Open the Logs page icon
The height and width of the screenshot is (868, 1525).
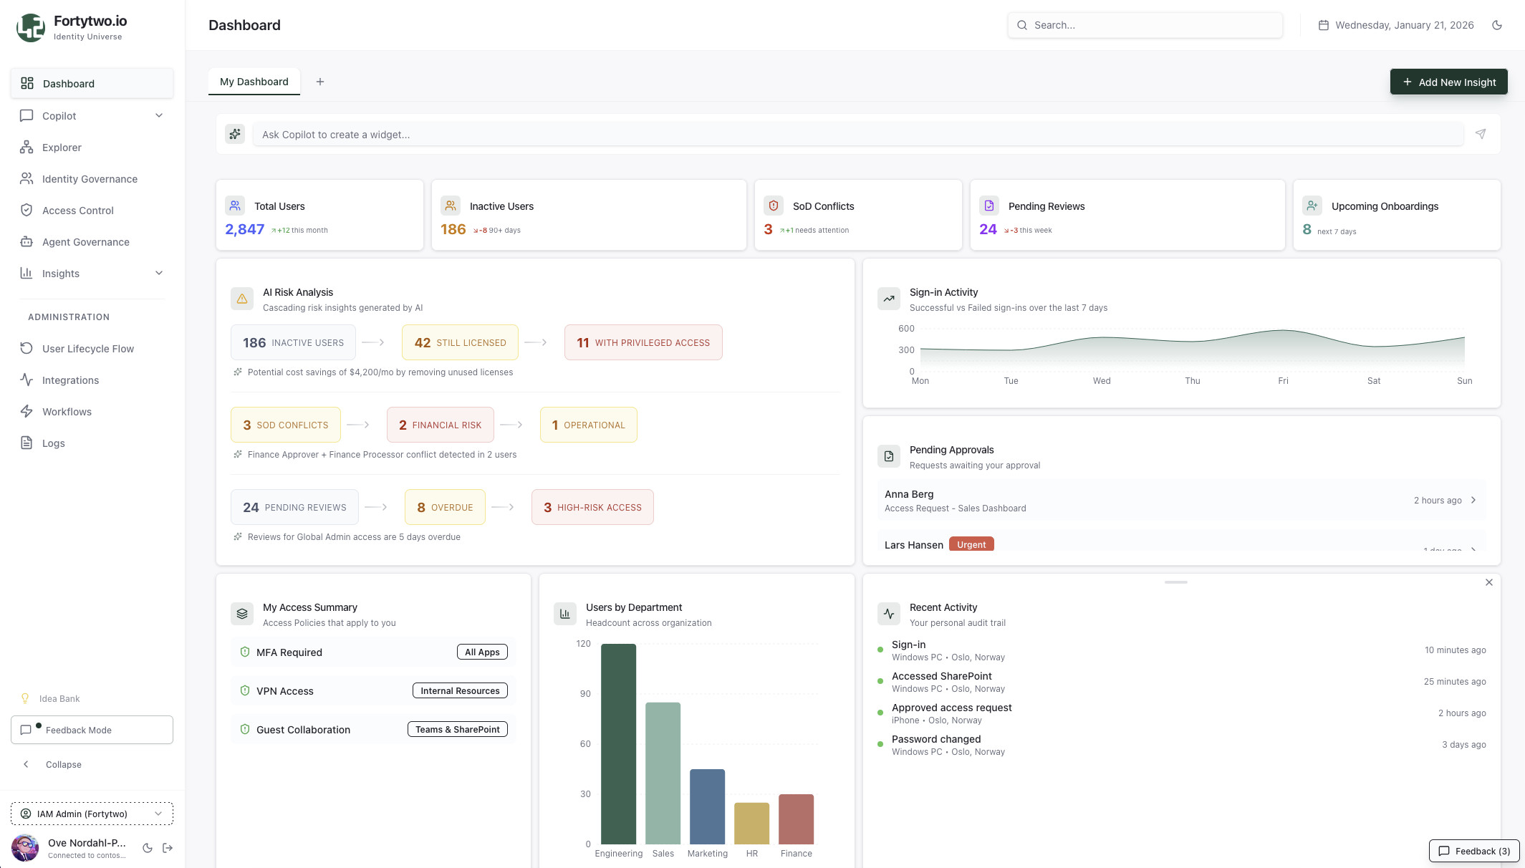click(x=27, y=443)
